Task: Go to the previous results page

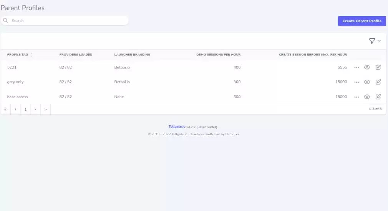Action: (15, 109)
